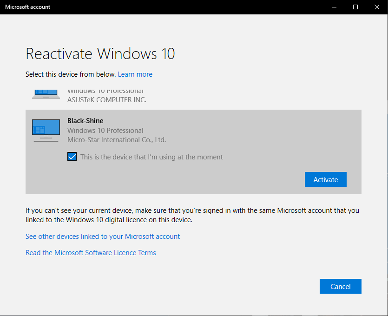Select the ASUSTeK COMPUTER INC. device entry
The image size is (388, 316).
coord(193,97)
